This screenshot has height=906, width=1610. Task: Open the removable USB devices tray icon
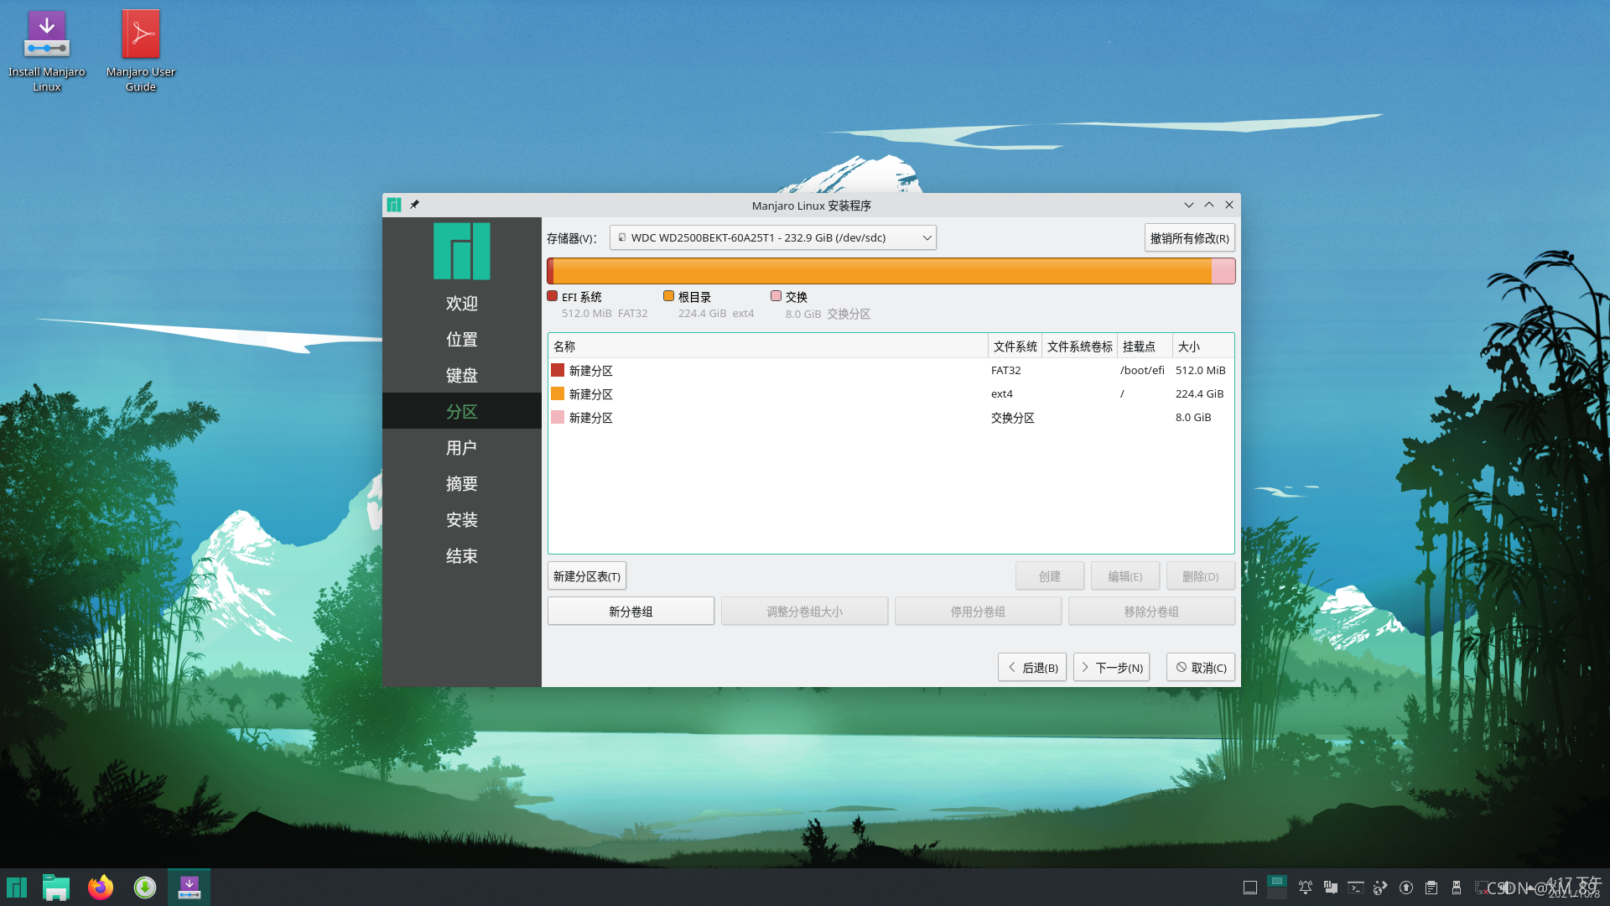1457,888
